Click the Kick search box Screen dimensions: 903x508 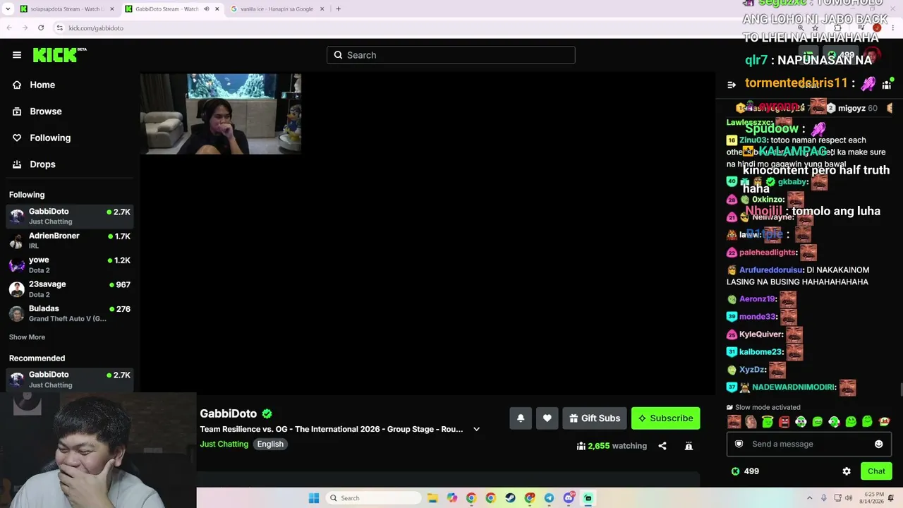click(451, 55)
